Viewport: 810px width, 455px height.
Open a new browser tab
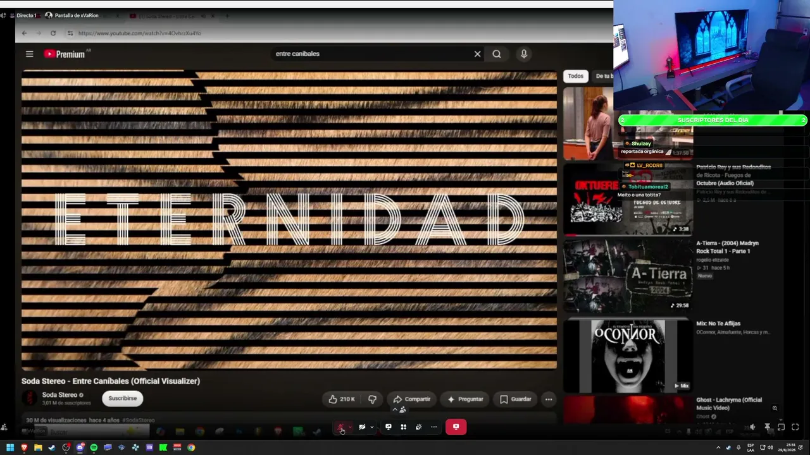(x=228, y=16)
